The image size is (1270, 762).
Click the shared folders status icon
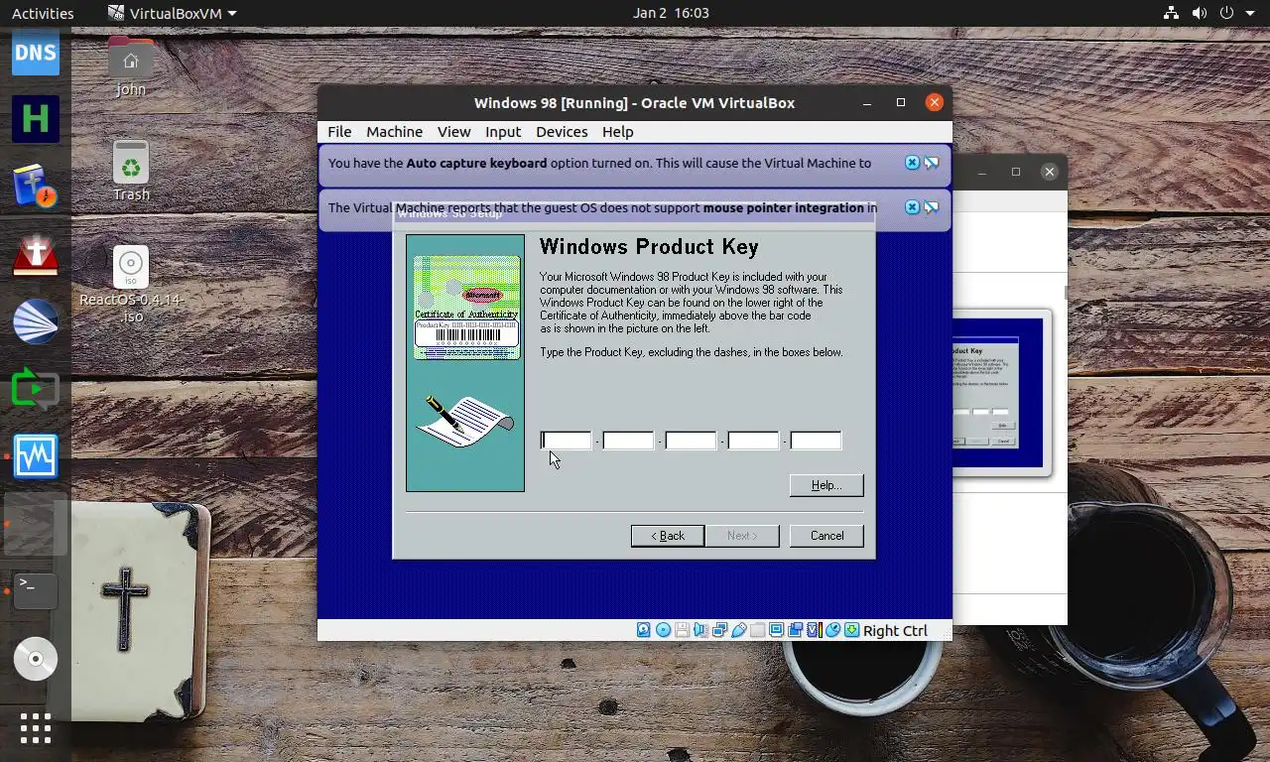pos(757,630)
